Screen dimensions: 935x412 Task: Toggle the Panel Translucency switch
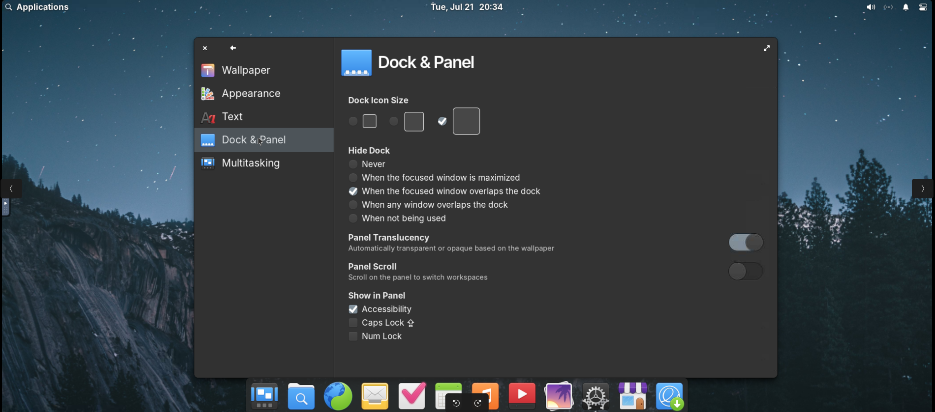(x=746, y=243)
